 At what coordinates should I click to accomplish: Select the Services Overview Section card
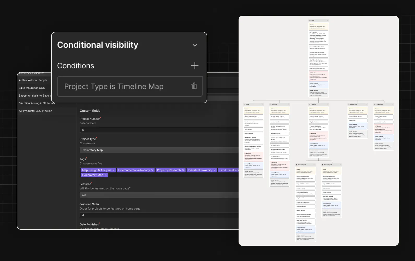318,54
